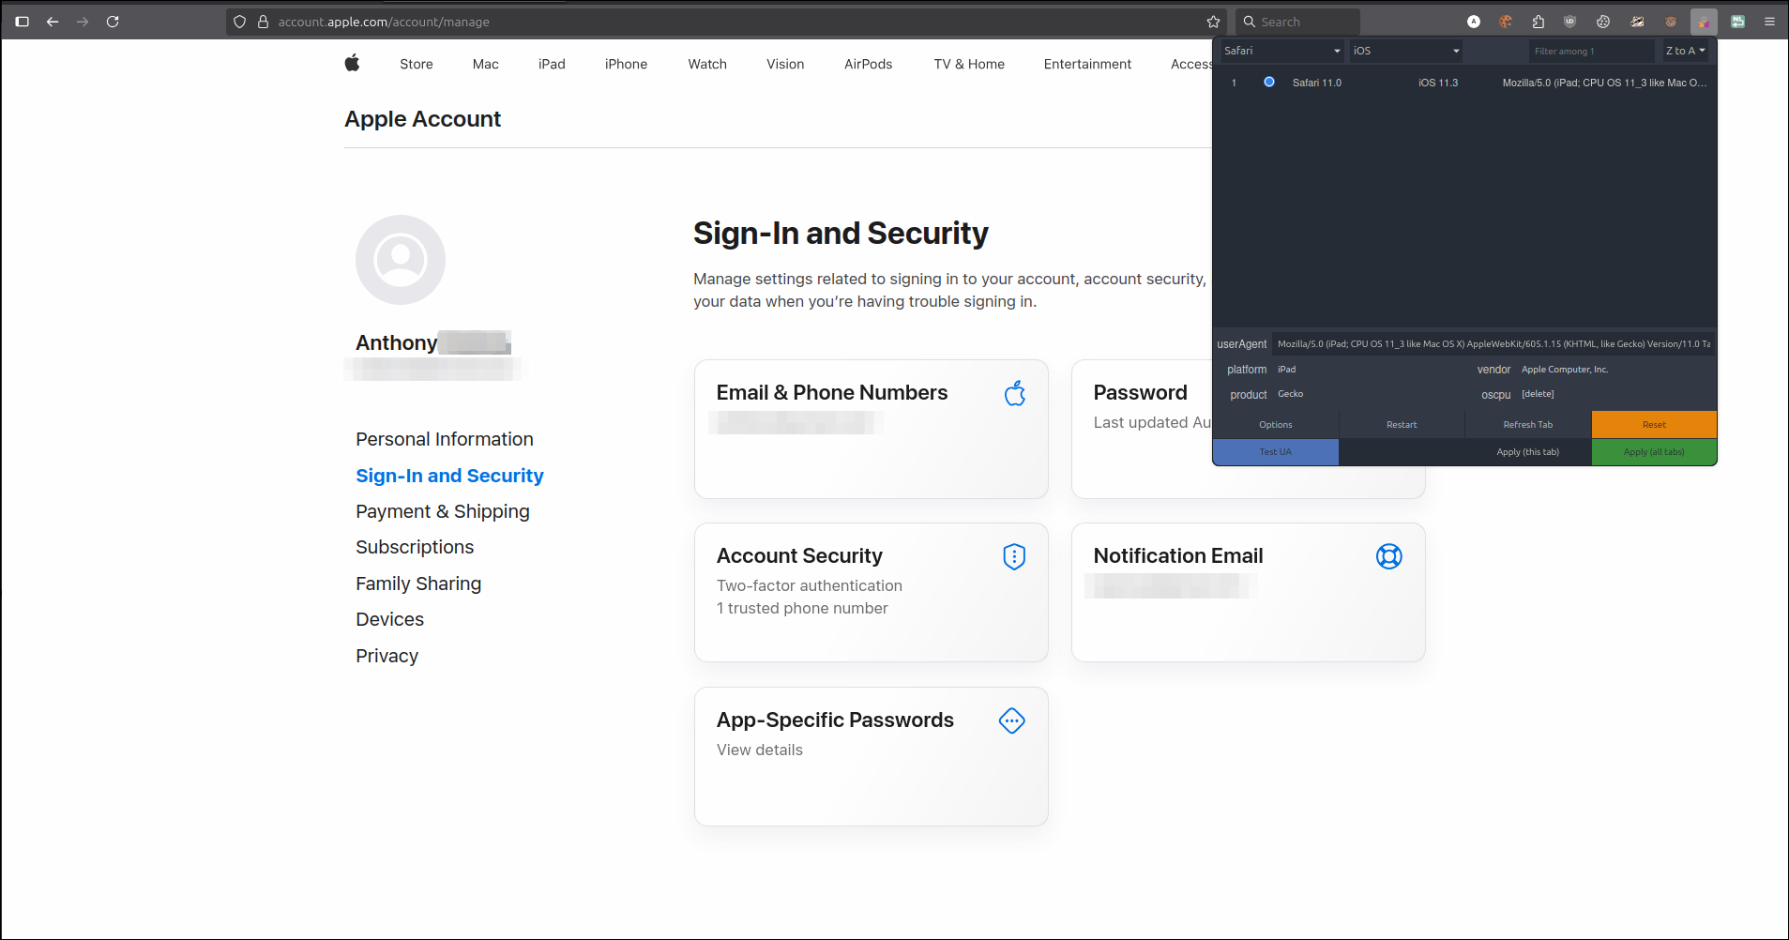Bookmark this page with the star icon
The width and height of the screenshot is (1789, 940).
1213,22
